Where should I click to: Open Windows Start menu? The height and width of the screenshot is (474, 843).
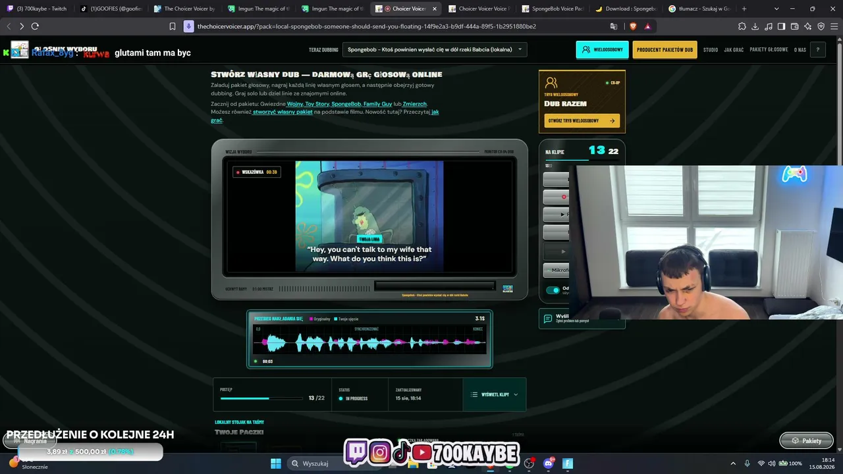tap(276, 463)
